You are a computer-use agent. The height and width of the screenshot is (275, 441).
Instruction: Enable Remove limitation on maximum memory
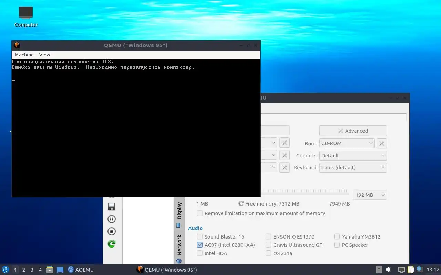point(261,213)
